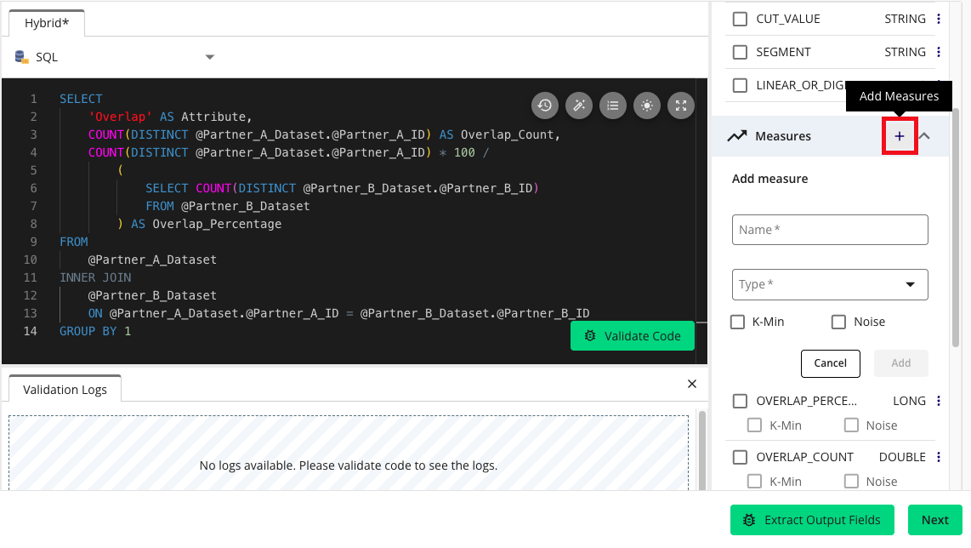Image resolution: width=971 pixels, height=548 pixels.
Task: Click the plus icon to add measures
Action: tap(900, 136)
